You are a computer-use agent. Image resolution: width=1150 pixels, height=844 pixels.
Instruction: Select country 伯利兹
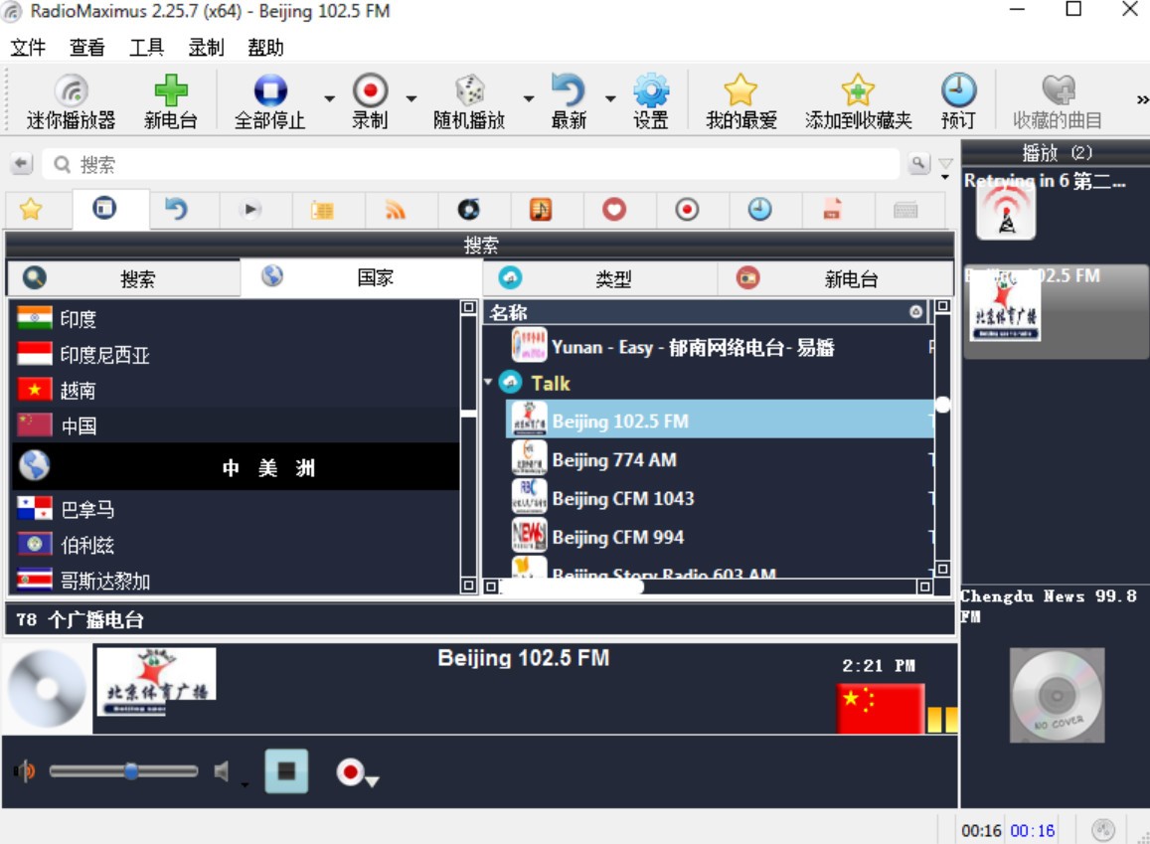[x=235, y=545]
